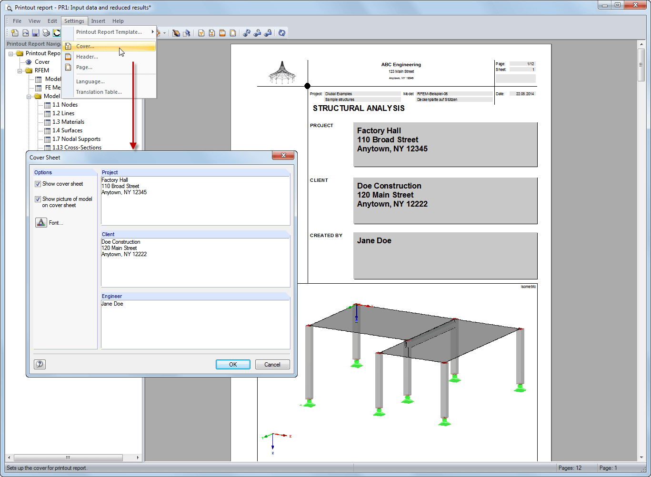Click the navigator horizontal scrollbar thumb

click(68, 457)
